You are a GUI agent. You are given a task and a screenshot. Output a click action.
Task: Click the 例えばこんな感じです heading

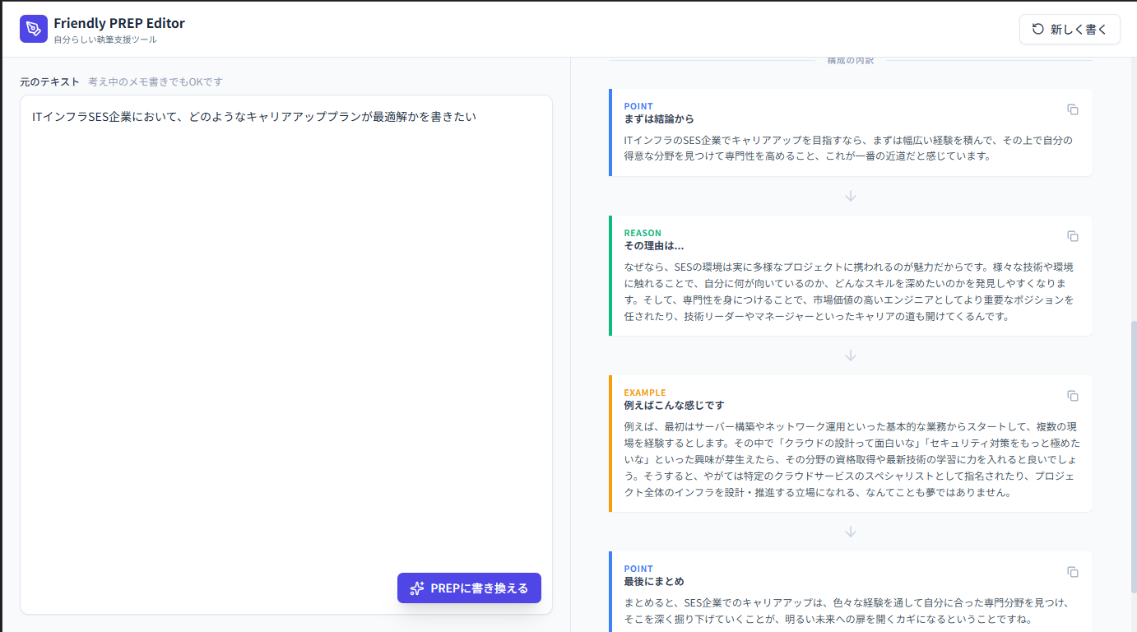click(674, 406)
